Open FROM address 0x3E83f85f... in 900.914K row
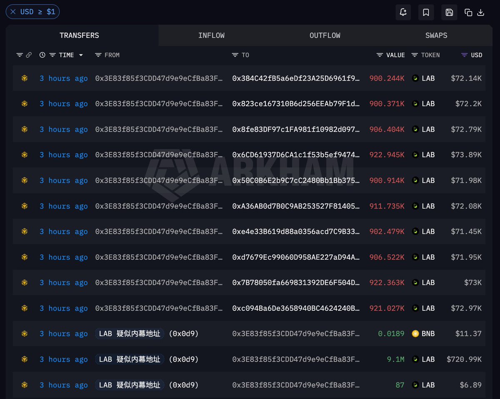Image resolution: width=500 pixels, height=399 pixels. (x=159, y=180)
